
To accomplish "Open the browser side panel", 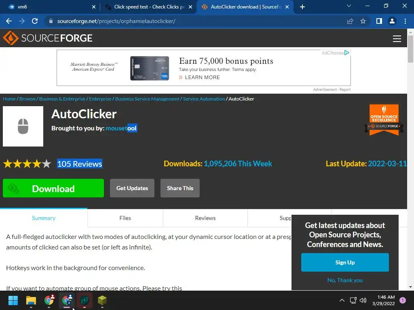I will (x=379, y=21).
